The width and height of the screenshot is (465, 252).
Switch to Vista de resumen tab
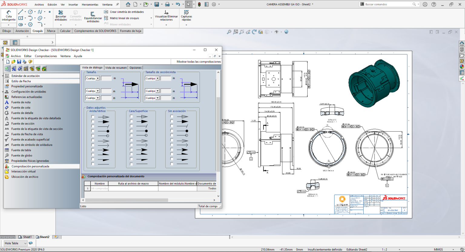point(116,68)
